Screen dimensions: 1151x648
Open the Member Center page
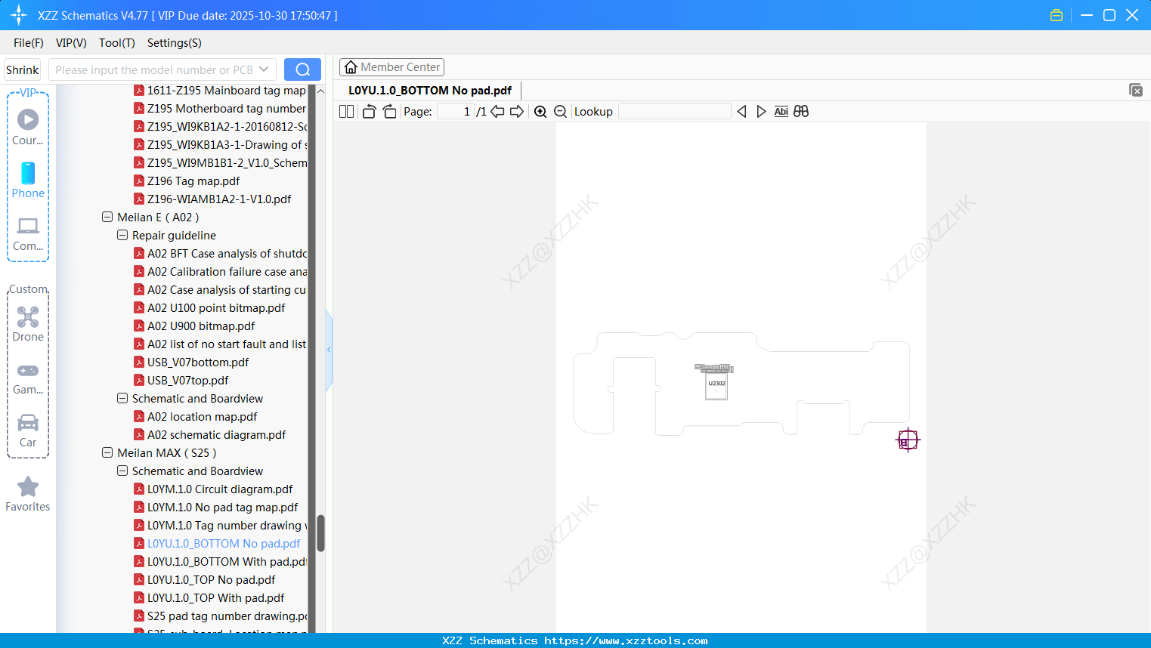click(391, 66)
